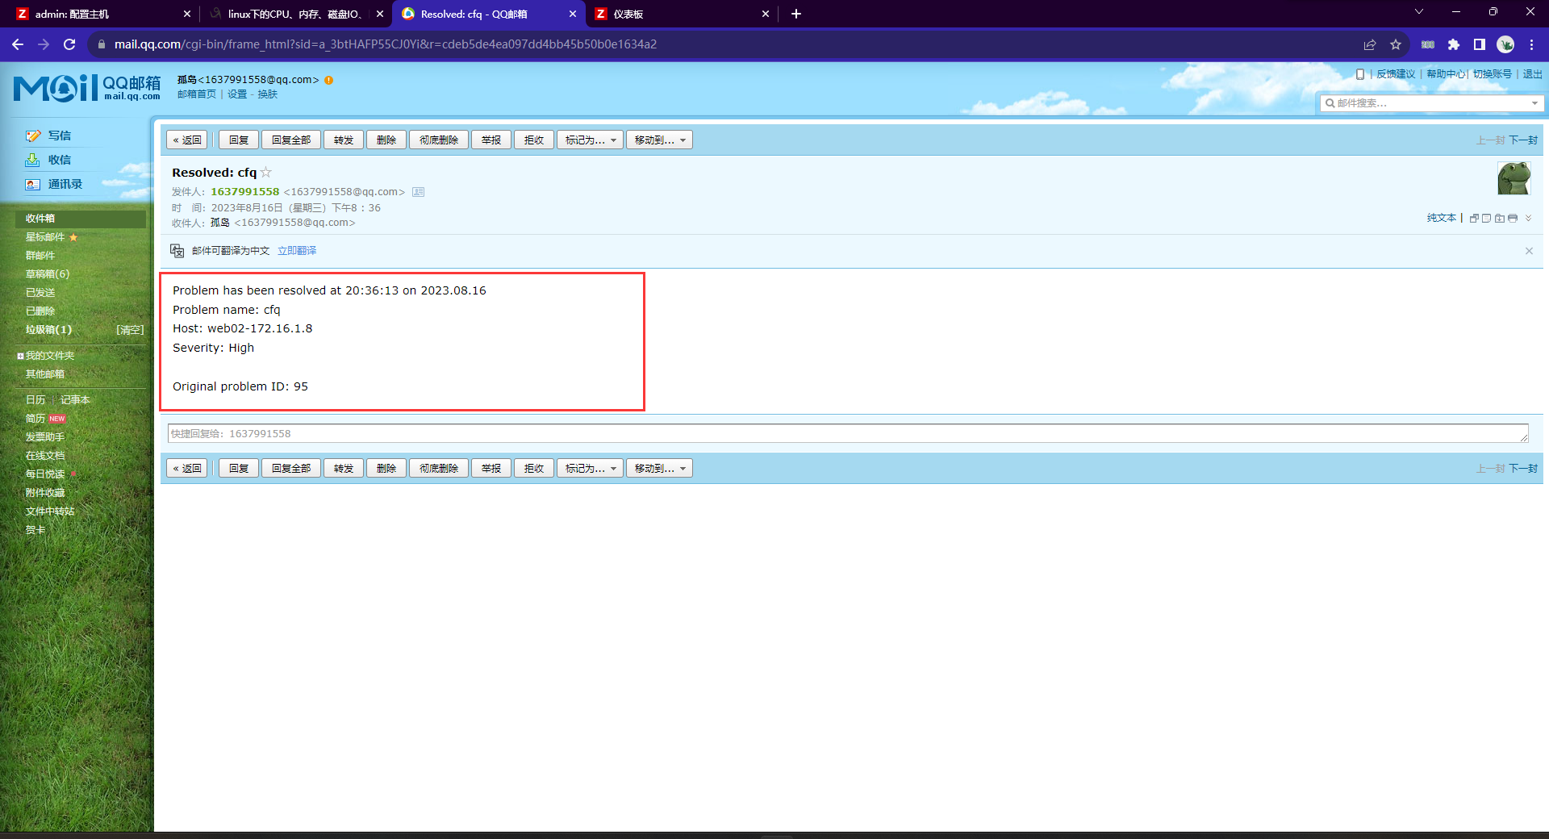
Task: Close the translation suggestion bar
Action: click(1529, 251)
